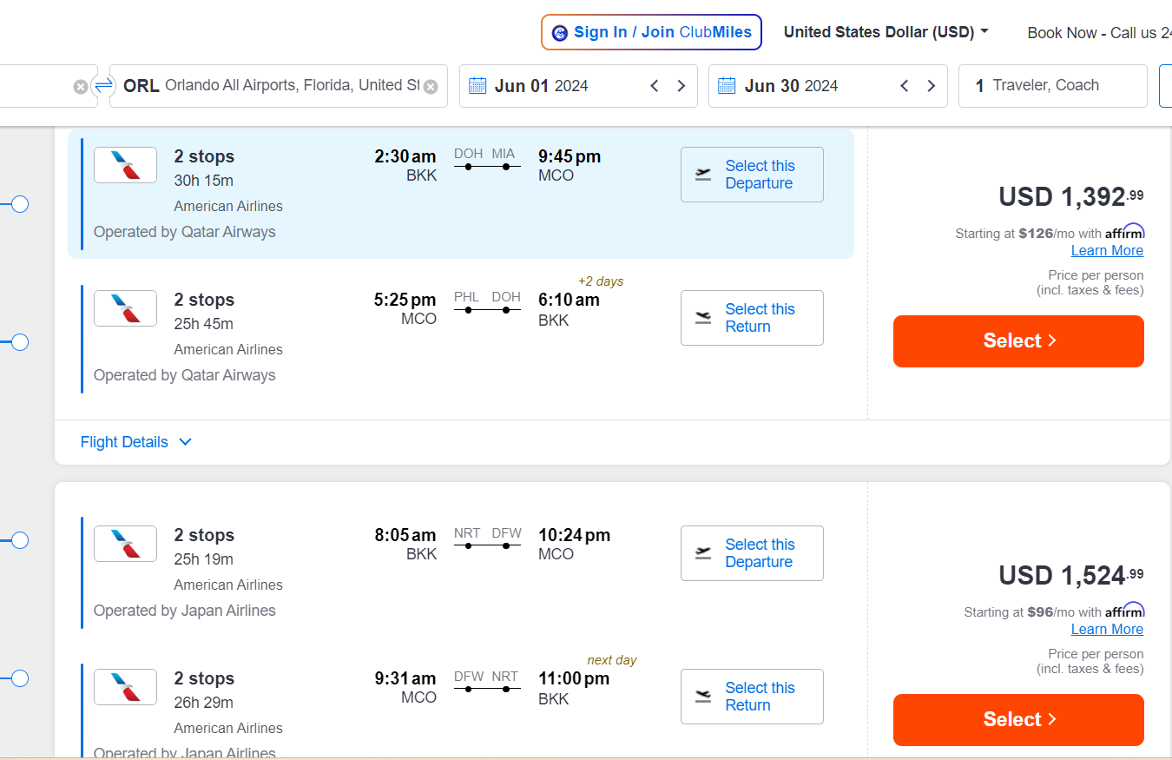Open Affirm Learn More for $126/mo offer
Viewport: 1172px width, 760px height.
[x=1107, y=250]
